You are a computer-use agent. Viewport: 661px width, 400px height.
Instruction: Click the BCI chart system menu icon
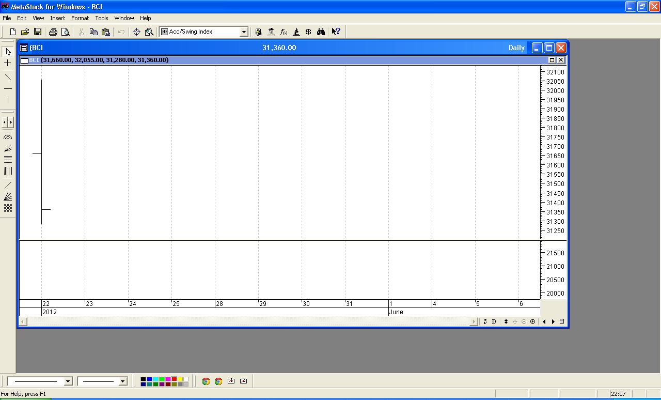coord(23,48)
